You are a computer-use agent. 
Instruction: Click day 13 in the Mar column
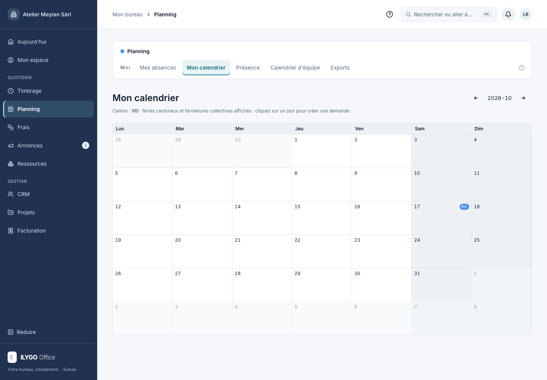click(202, 218)
